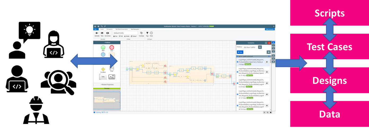The height and width of the screenshot is (129, 369).
Task: Select the Condition node action
Action: [103, 69]
